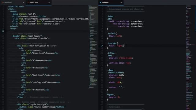The width and height of the screenshot is (196, 110).
Task: Click the meta charset="utf-8" line
Action: tap(24, 14)
